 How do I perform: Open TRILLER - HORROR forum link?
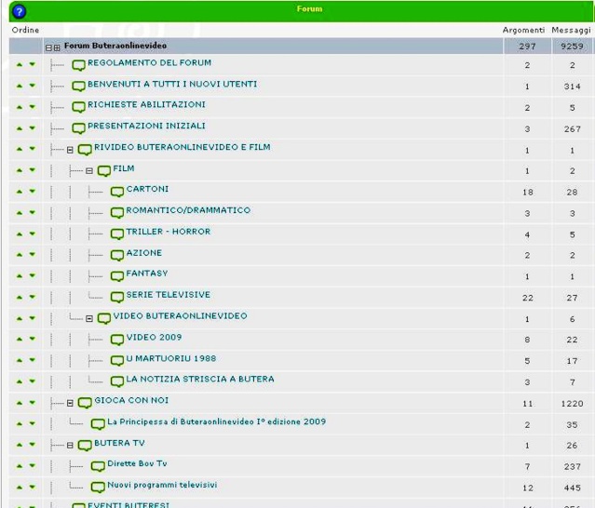[x=169, y=232]
